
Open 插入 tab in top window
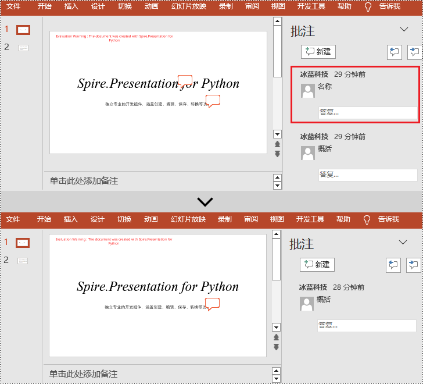click(x=71, y=6)
